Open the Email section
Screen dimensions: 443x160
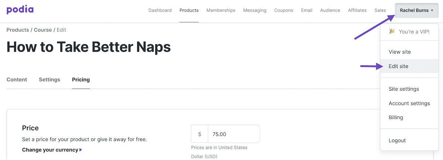tap(306, 10)
